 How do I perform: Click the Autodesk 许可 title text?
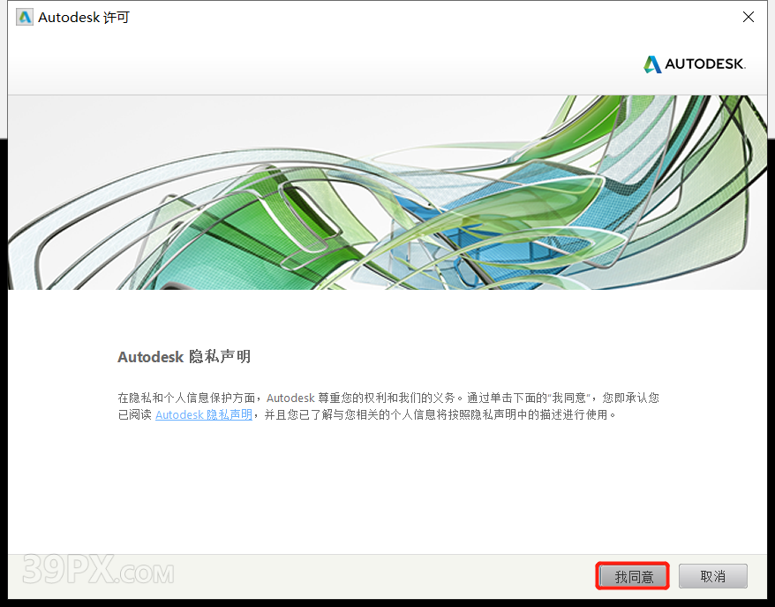[84, 18]
